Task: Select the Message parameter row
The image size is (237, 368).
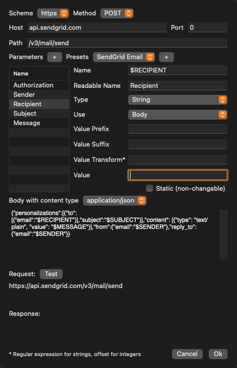Action: click(39, 123)
